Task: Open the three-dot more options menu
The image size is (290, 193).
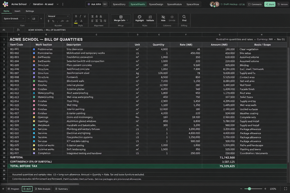Action: (63, 4)
